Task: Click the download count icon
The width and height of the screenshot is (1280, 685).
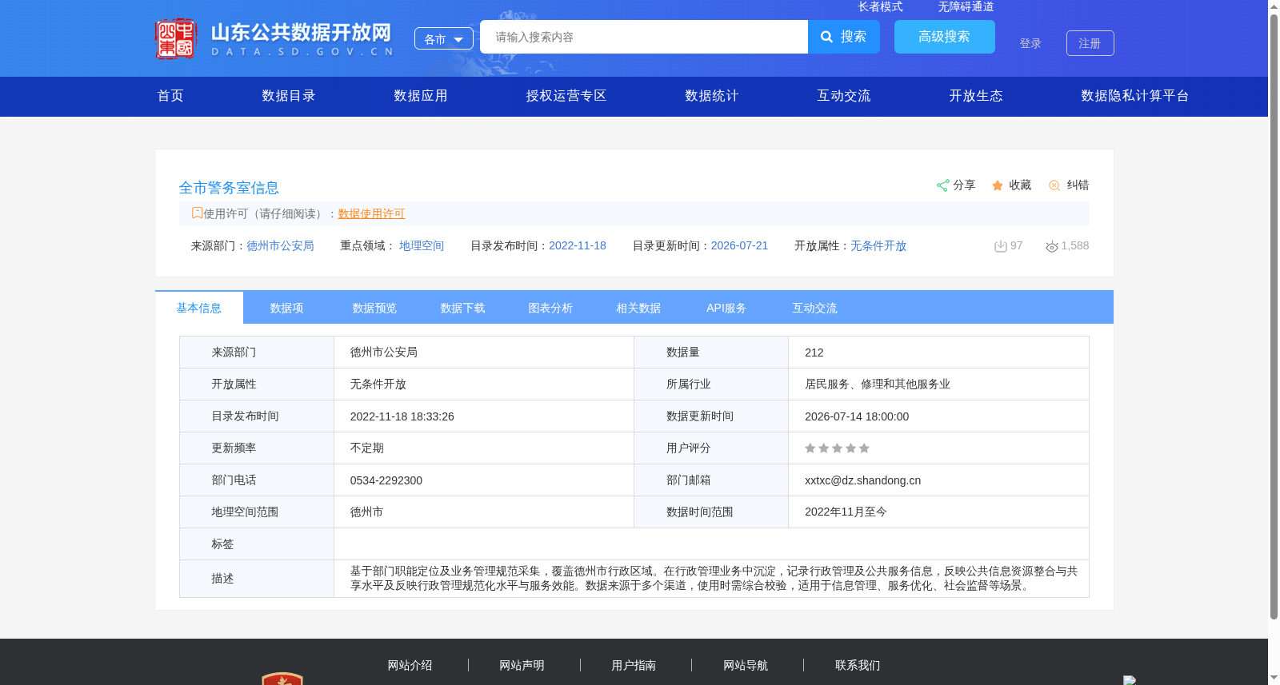Action: click(x=1000, y=246)
